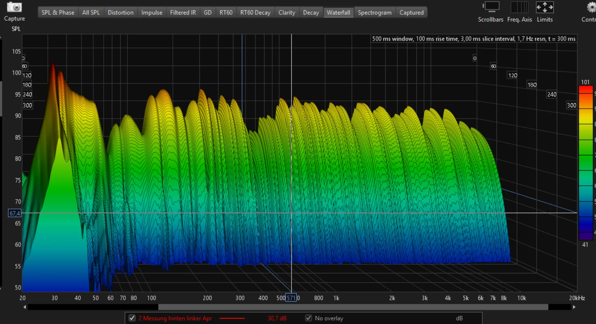The width and height of the screenshot is (596, 324).
Task: Switch to the Decay tab
Action: pyautogui.click(x=311, y=13)
